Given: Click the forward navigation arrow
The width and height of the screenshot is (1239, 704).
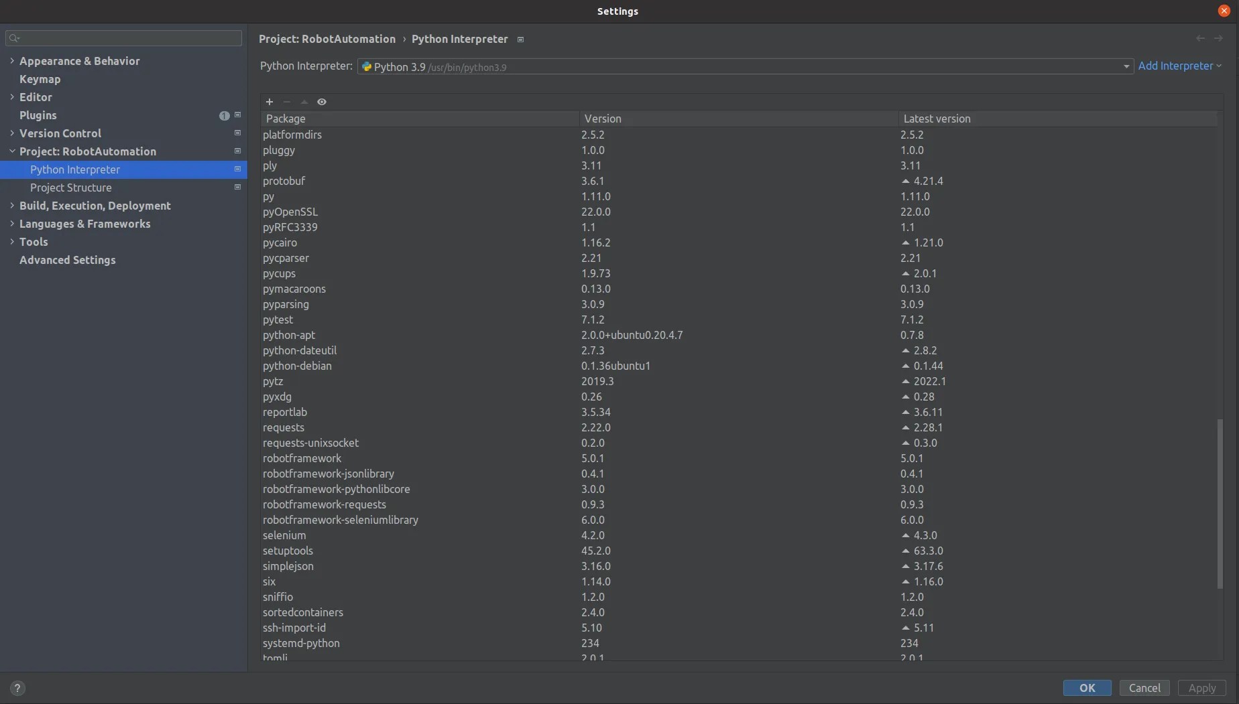Looking at the screenshot, I should pyautogui.click(x=1219, y=38).
